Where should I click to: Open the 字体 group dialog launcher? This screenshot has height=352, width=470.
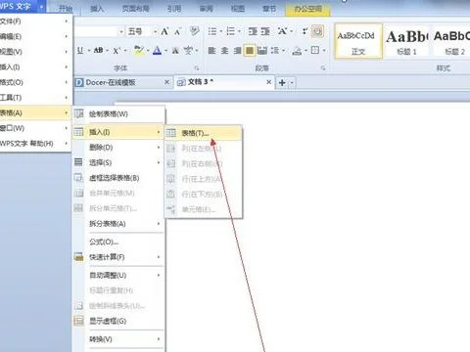click(197, 68)
